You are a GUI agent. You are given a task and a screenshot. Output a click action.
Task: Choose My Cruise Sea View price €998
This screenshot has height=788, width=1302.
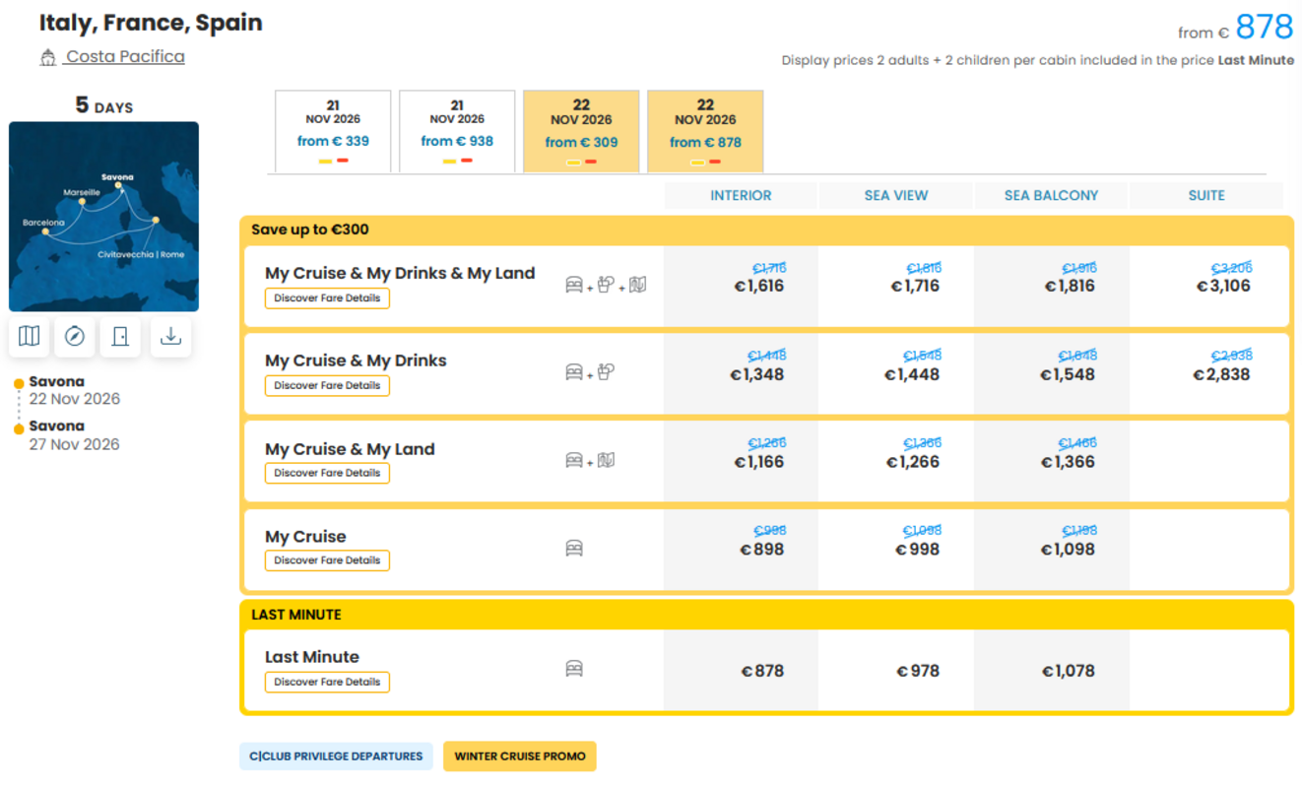coord(917,550)
